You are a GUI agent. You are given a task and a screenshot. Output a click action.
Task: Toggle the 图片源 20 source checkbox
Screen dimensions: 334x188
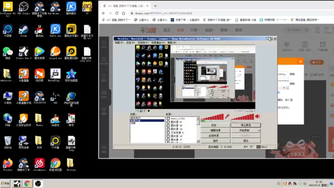click(x=168, y=126)
